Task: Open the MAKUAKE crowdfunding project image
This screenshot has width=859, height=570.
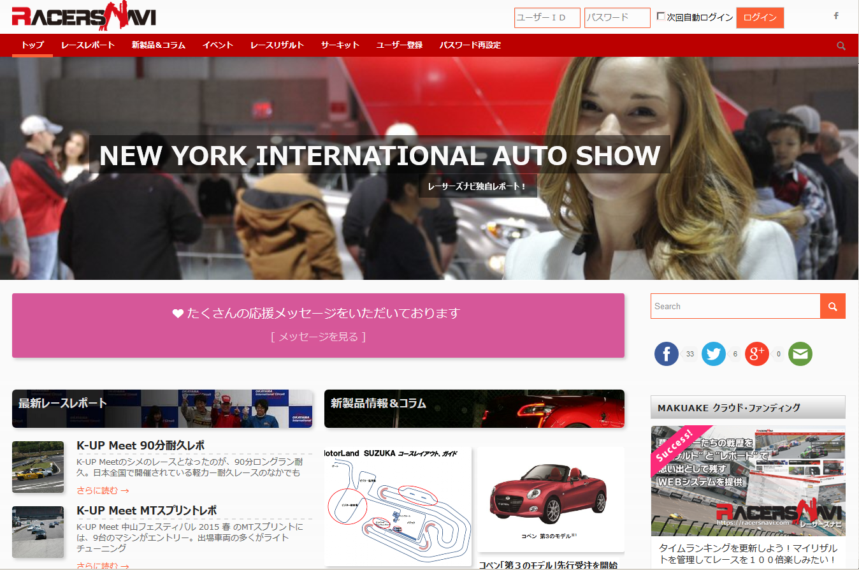Action: [x=748, y=481]
